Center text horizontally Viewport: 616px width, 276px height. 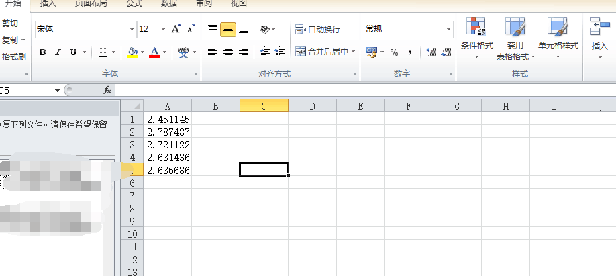228,52
